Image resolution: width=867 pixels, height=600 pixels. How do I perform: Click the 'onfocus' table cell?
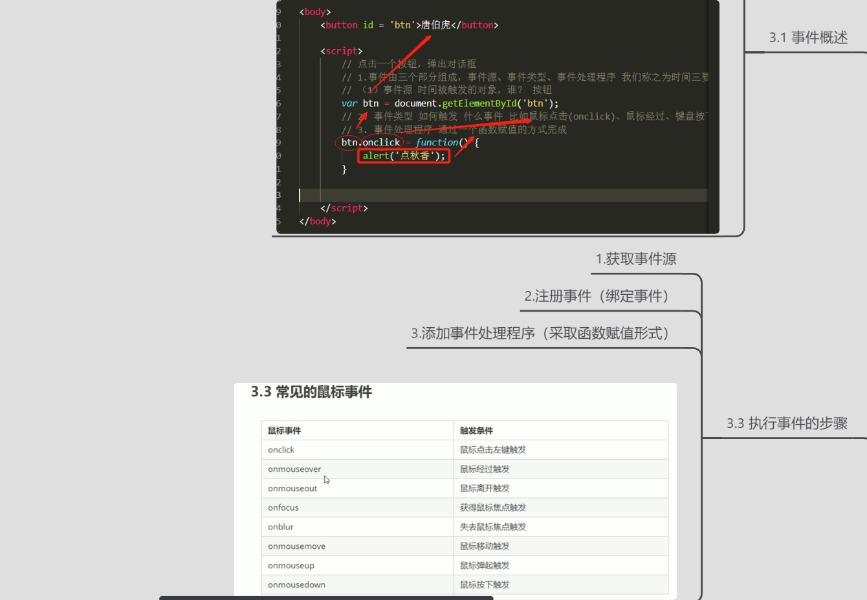[357, 508]
